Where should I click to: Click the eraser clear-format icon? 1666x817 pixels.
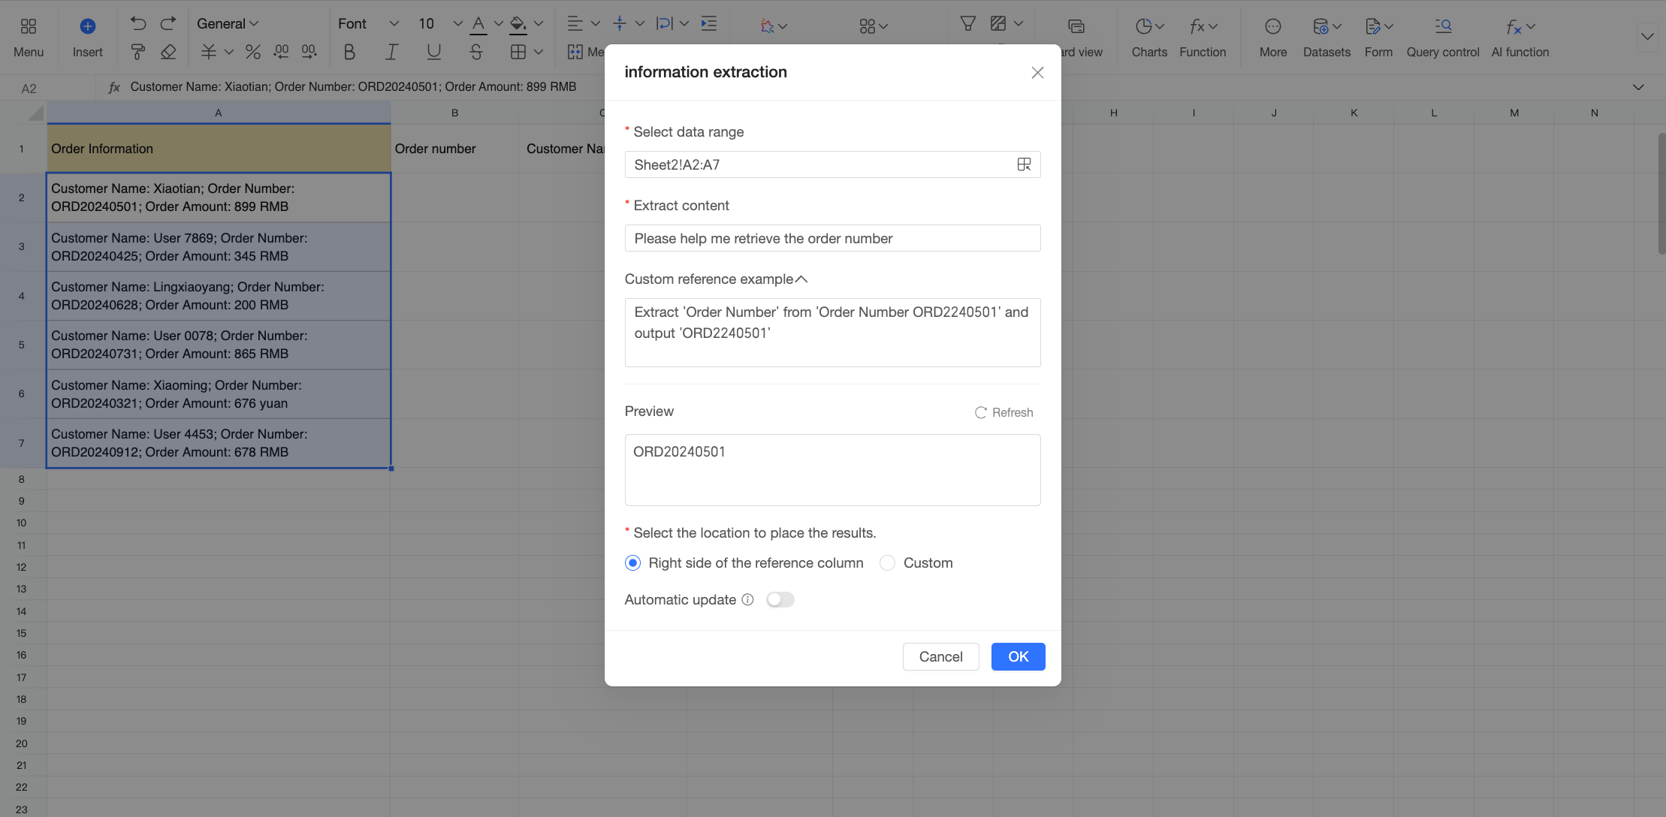168,52
